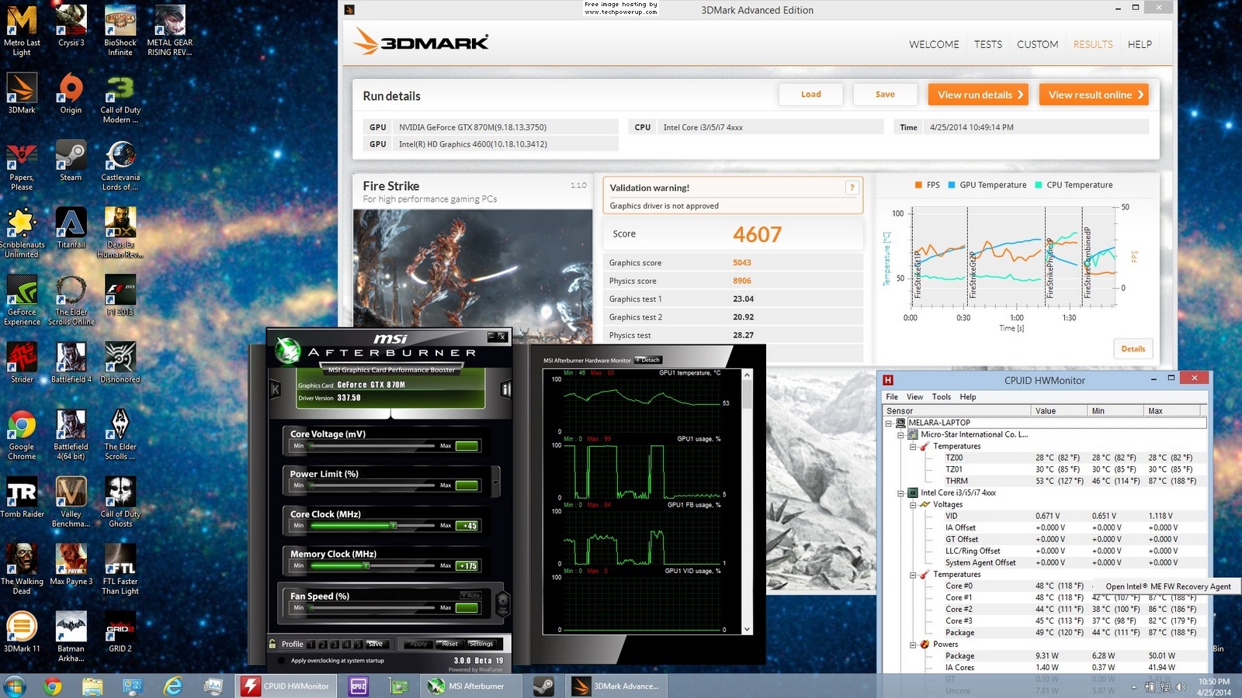Open the Origin desktop icon

[x=71, y=93]
